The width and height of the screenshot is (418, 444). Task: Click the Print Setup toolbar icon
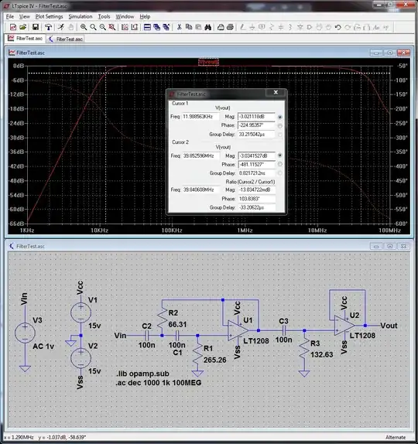[221, 27]
